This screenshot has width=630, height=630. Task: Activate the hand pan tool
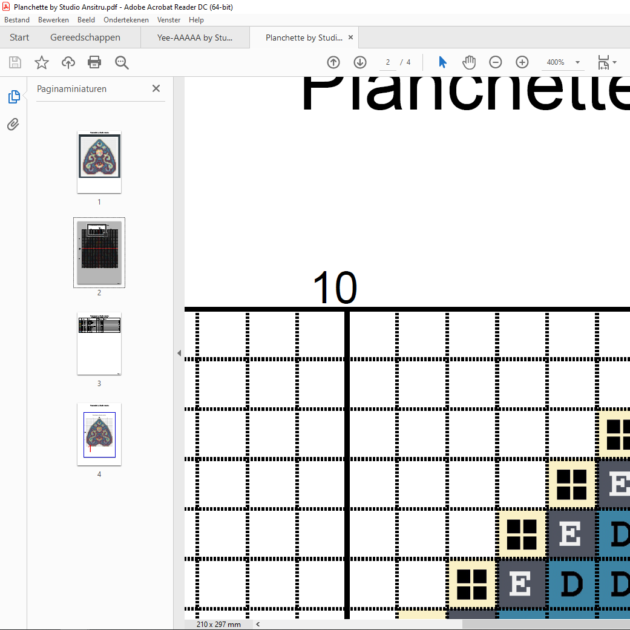pyautogui.click(x=469, y=62)
